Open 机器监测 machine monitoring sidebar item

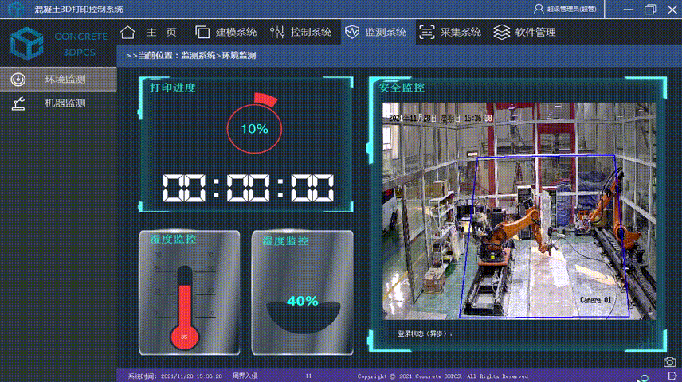click(58, 103)
